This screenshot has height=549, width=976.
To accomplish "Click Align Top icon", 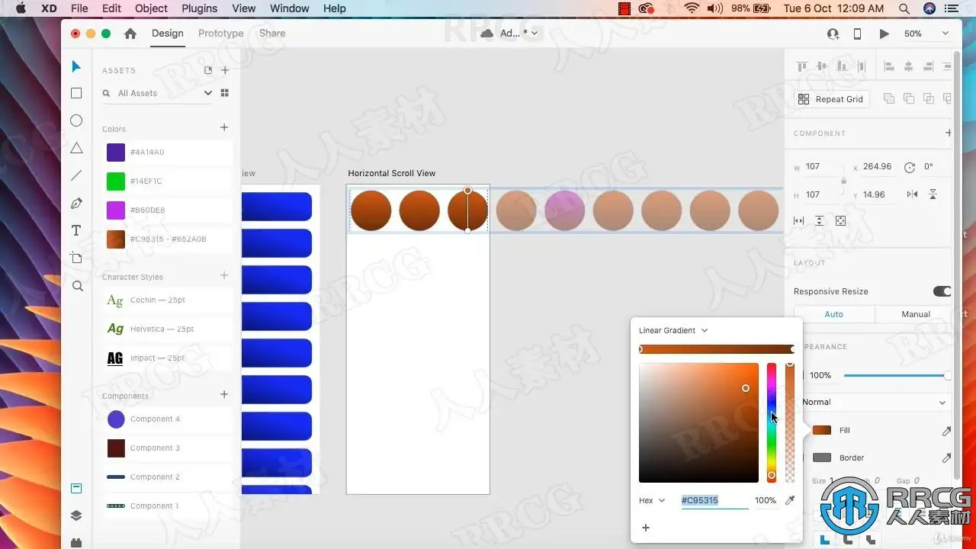I will click(802, 66).
